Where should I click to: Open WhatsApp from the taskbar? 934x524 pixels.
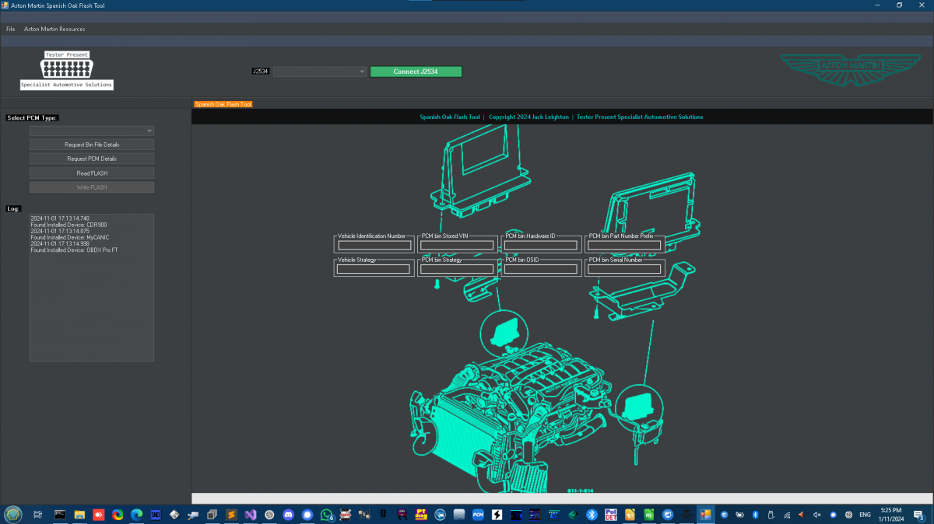click(327, 515)
